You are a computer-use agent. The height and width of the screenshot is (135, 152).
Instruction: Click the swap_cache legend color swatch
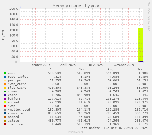tap(5, 84)
